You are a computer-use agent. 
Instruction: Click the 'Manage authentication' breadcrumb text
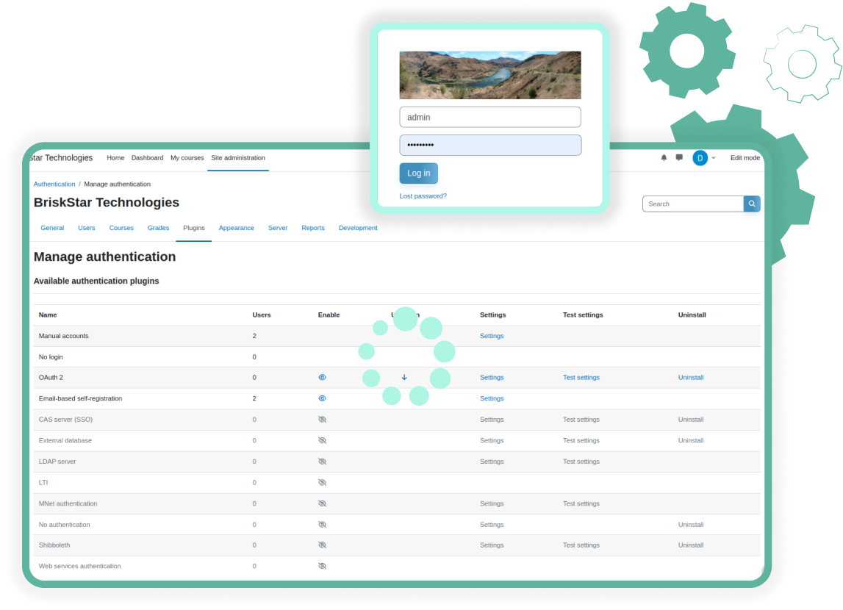point(117,184)
